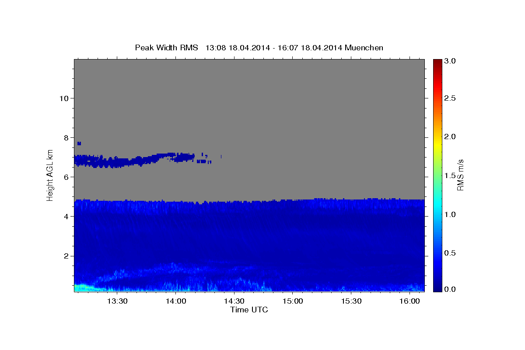Click the 15:30 time tick label
This screenshot has width=525, height=350.
coord(351,301)
